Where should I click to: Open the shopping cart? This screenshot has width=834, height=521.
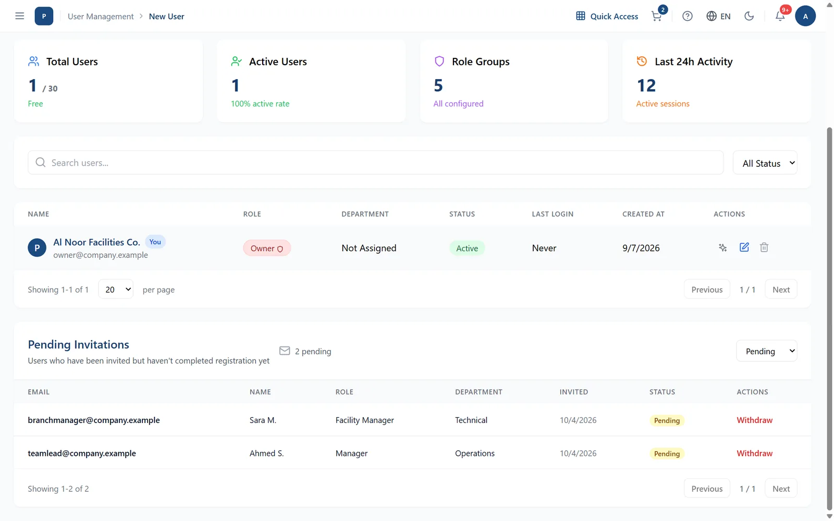[x=657, y=16]
